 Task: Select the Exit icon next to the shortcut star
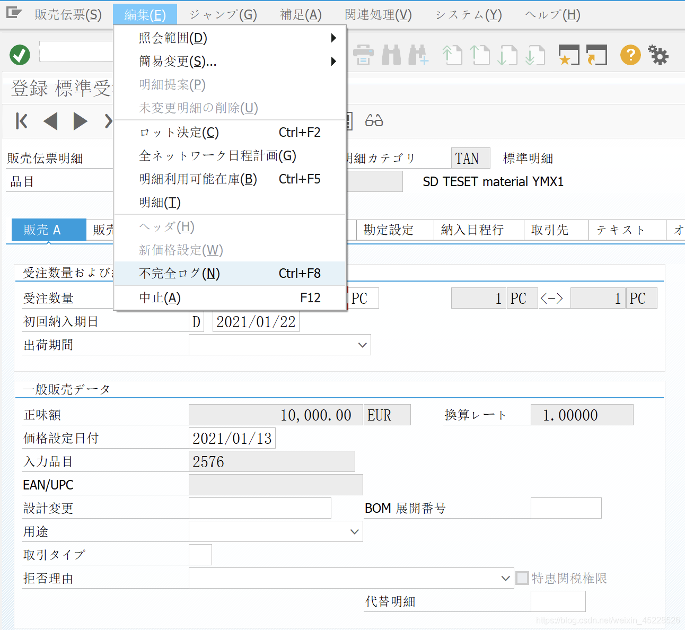(x=596, y=55)
